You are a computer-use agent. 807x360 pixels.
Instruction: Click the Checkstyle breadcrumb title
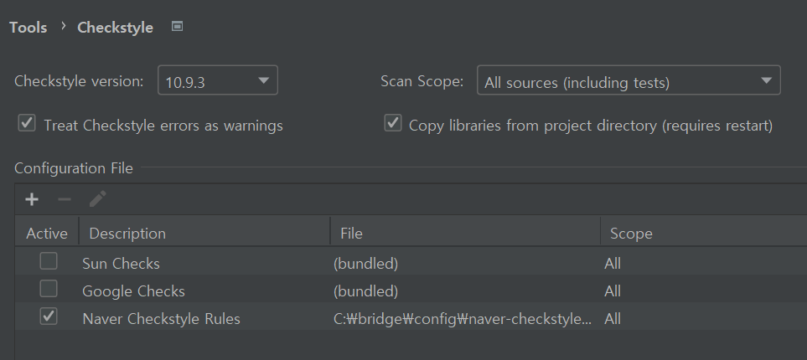point(116,28)
